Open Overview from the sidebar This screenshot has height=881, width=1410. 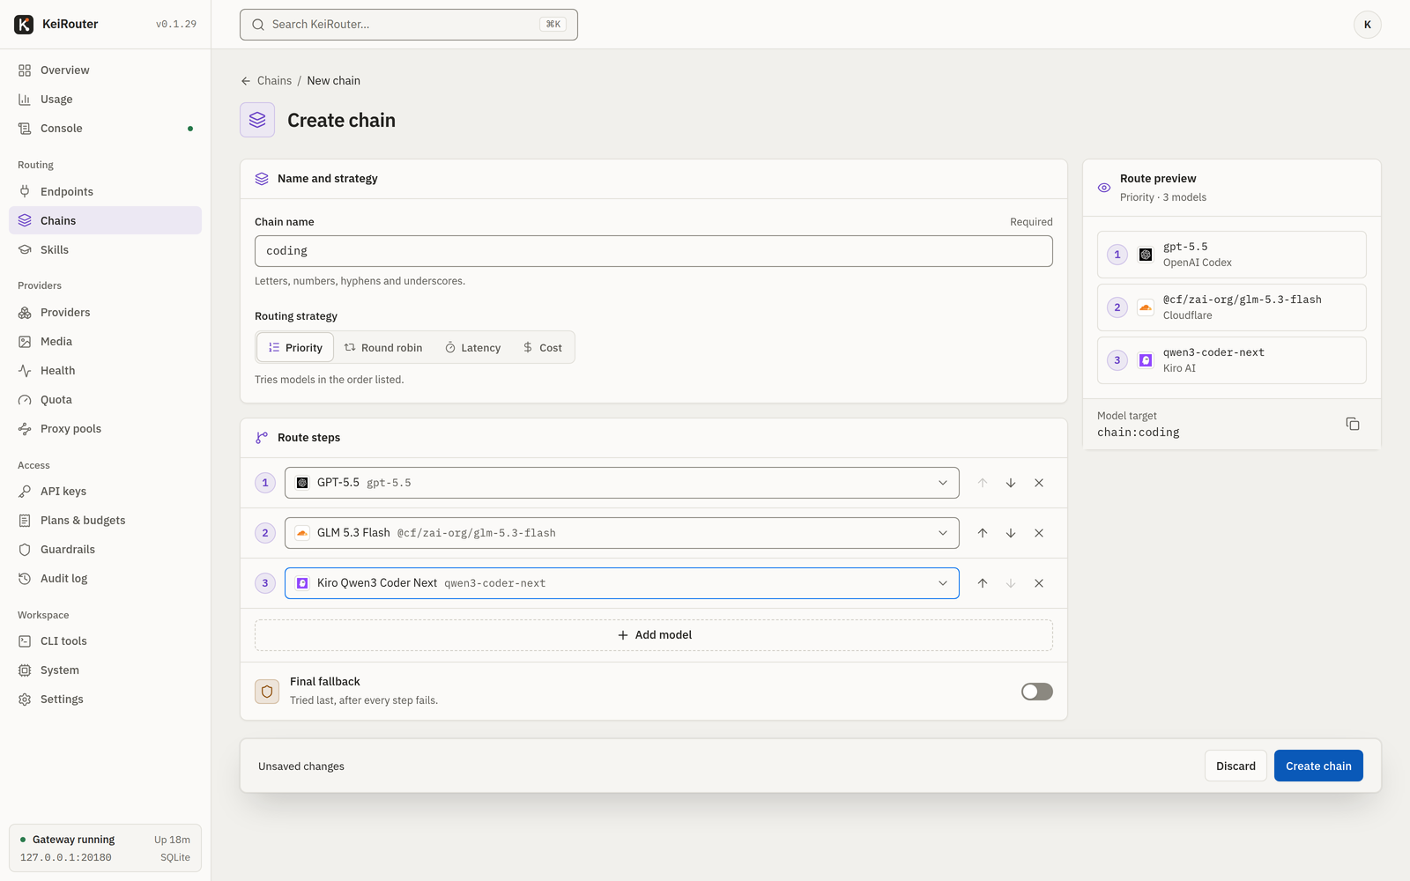[x=105, y=70]
